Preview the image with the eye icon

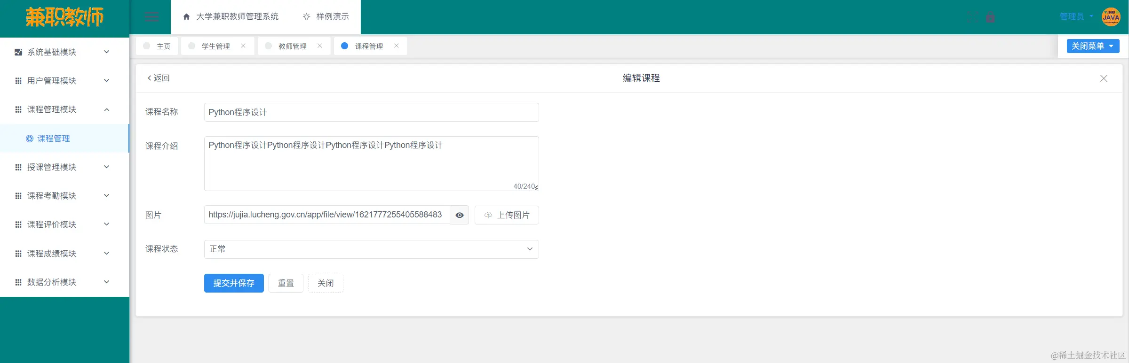coord(460,215)
